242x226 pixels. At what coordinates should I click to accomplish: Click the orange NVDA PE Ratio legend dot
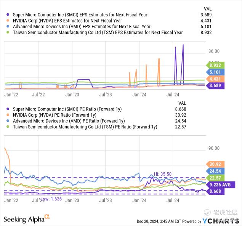tap(8, 115)
